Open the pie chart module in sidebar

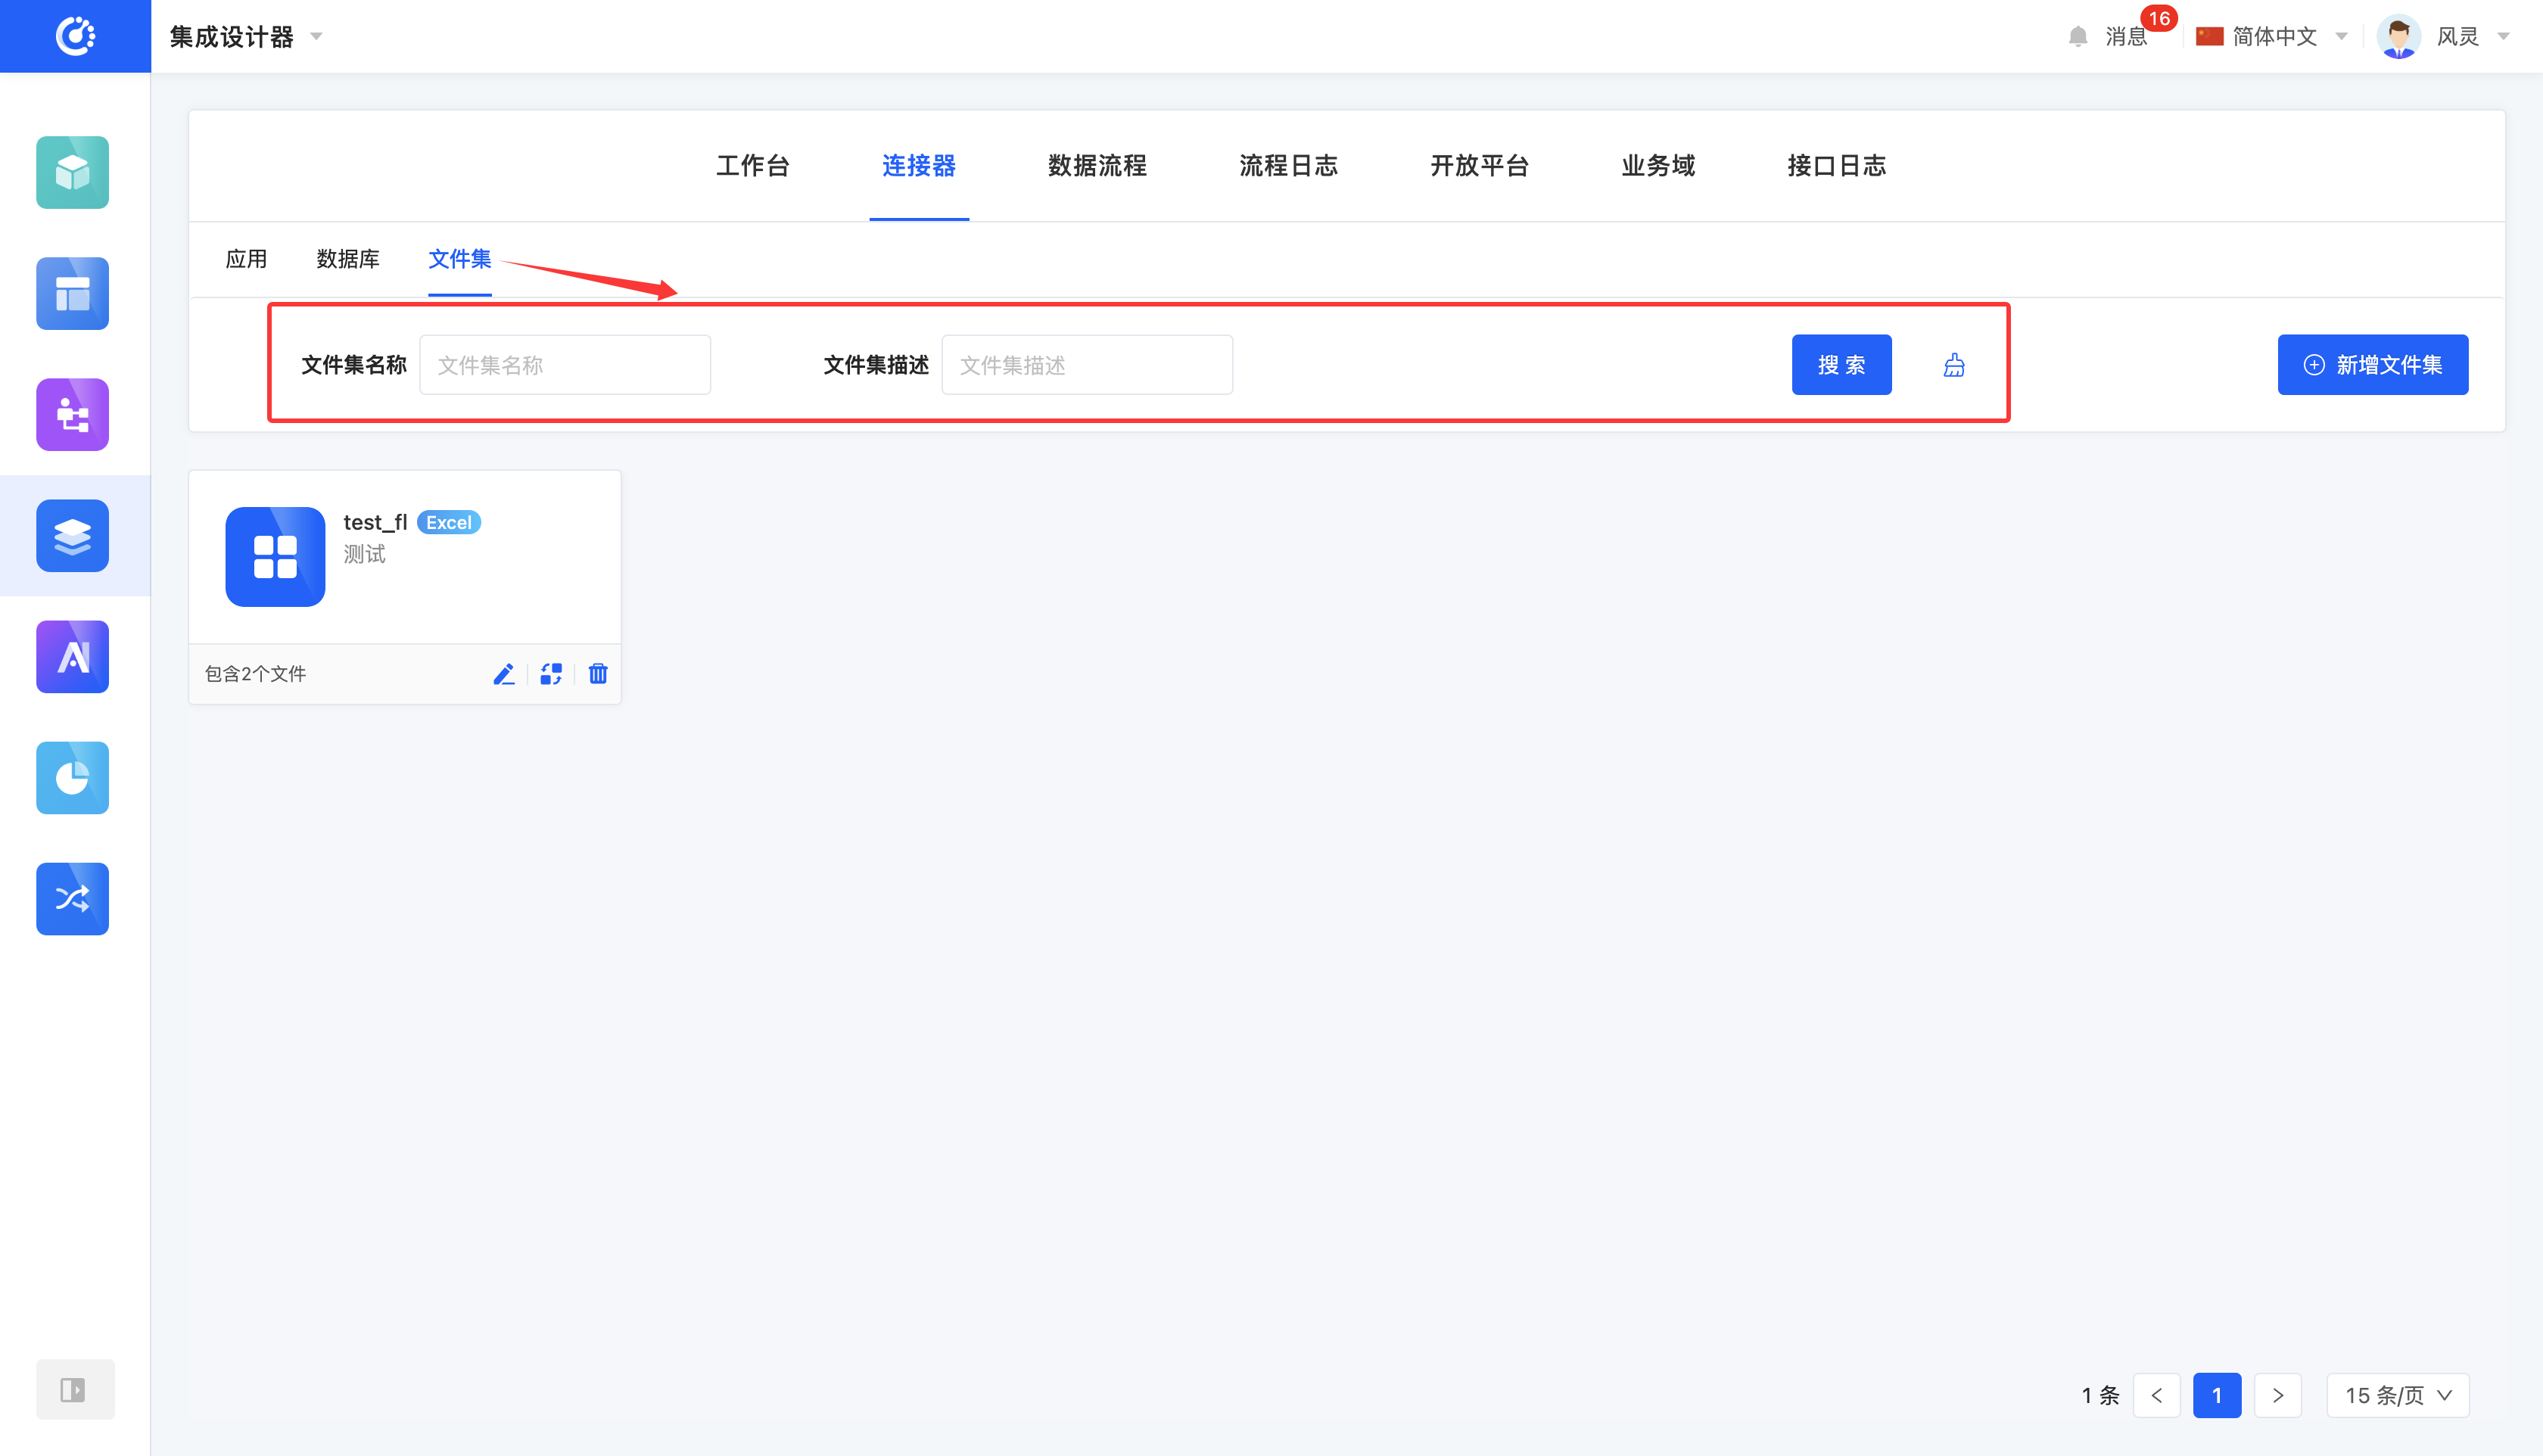click(73, 778)
